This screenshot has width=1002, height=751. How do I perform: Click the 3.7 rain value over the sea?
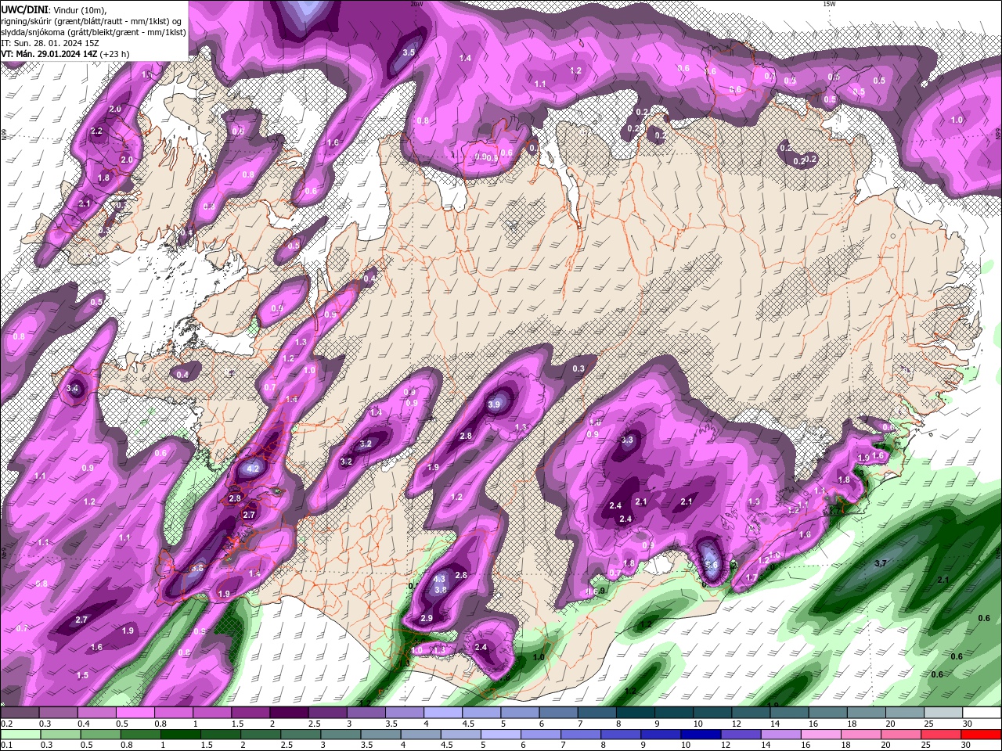(x=880, y=563)
